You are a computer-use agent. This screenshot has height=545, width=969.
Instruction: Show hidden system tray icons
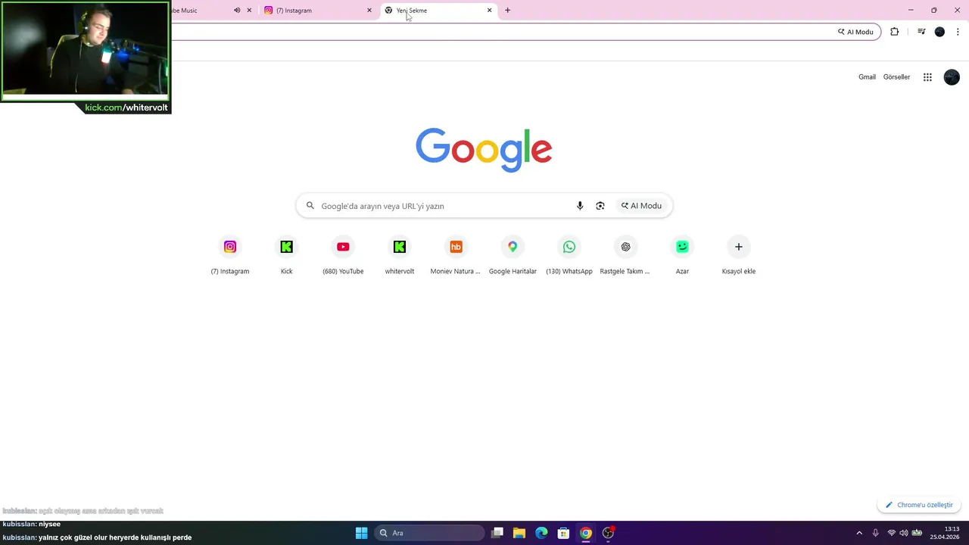pos(859,533)
